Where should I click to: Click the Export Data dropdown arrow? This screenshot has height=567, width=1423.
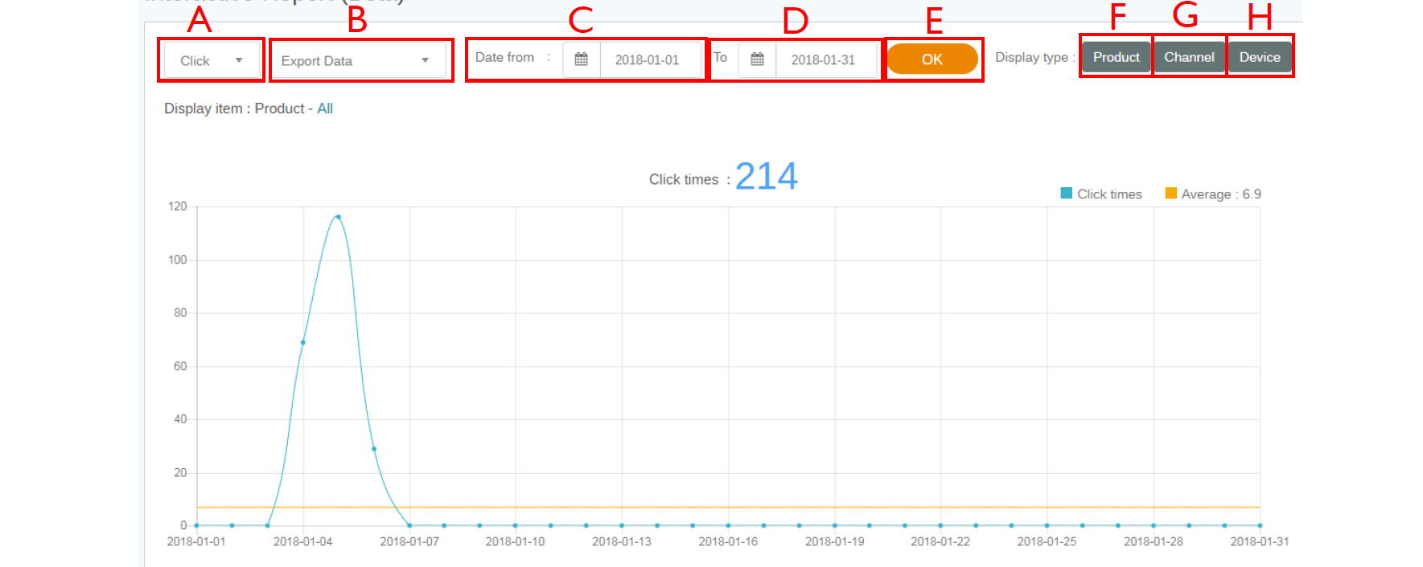(425, 61)
